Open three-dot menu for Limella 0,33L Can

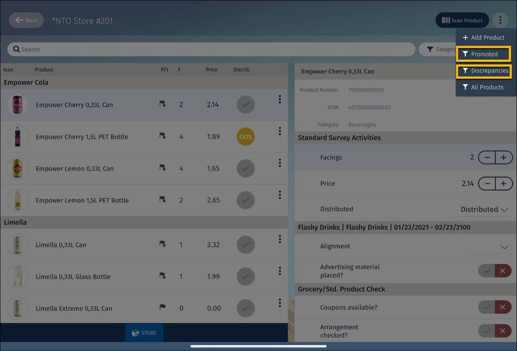click(280, 239)
